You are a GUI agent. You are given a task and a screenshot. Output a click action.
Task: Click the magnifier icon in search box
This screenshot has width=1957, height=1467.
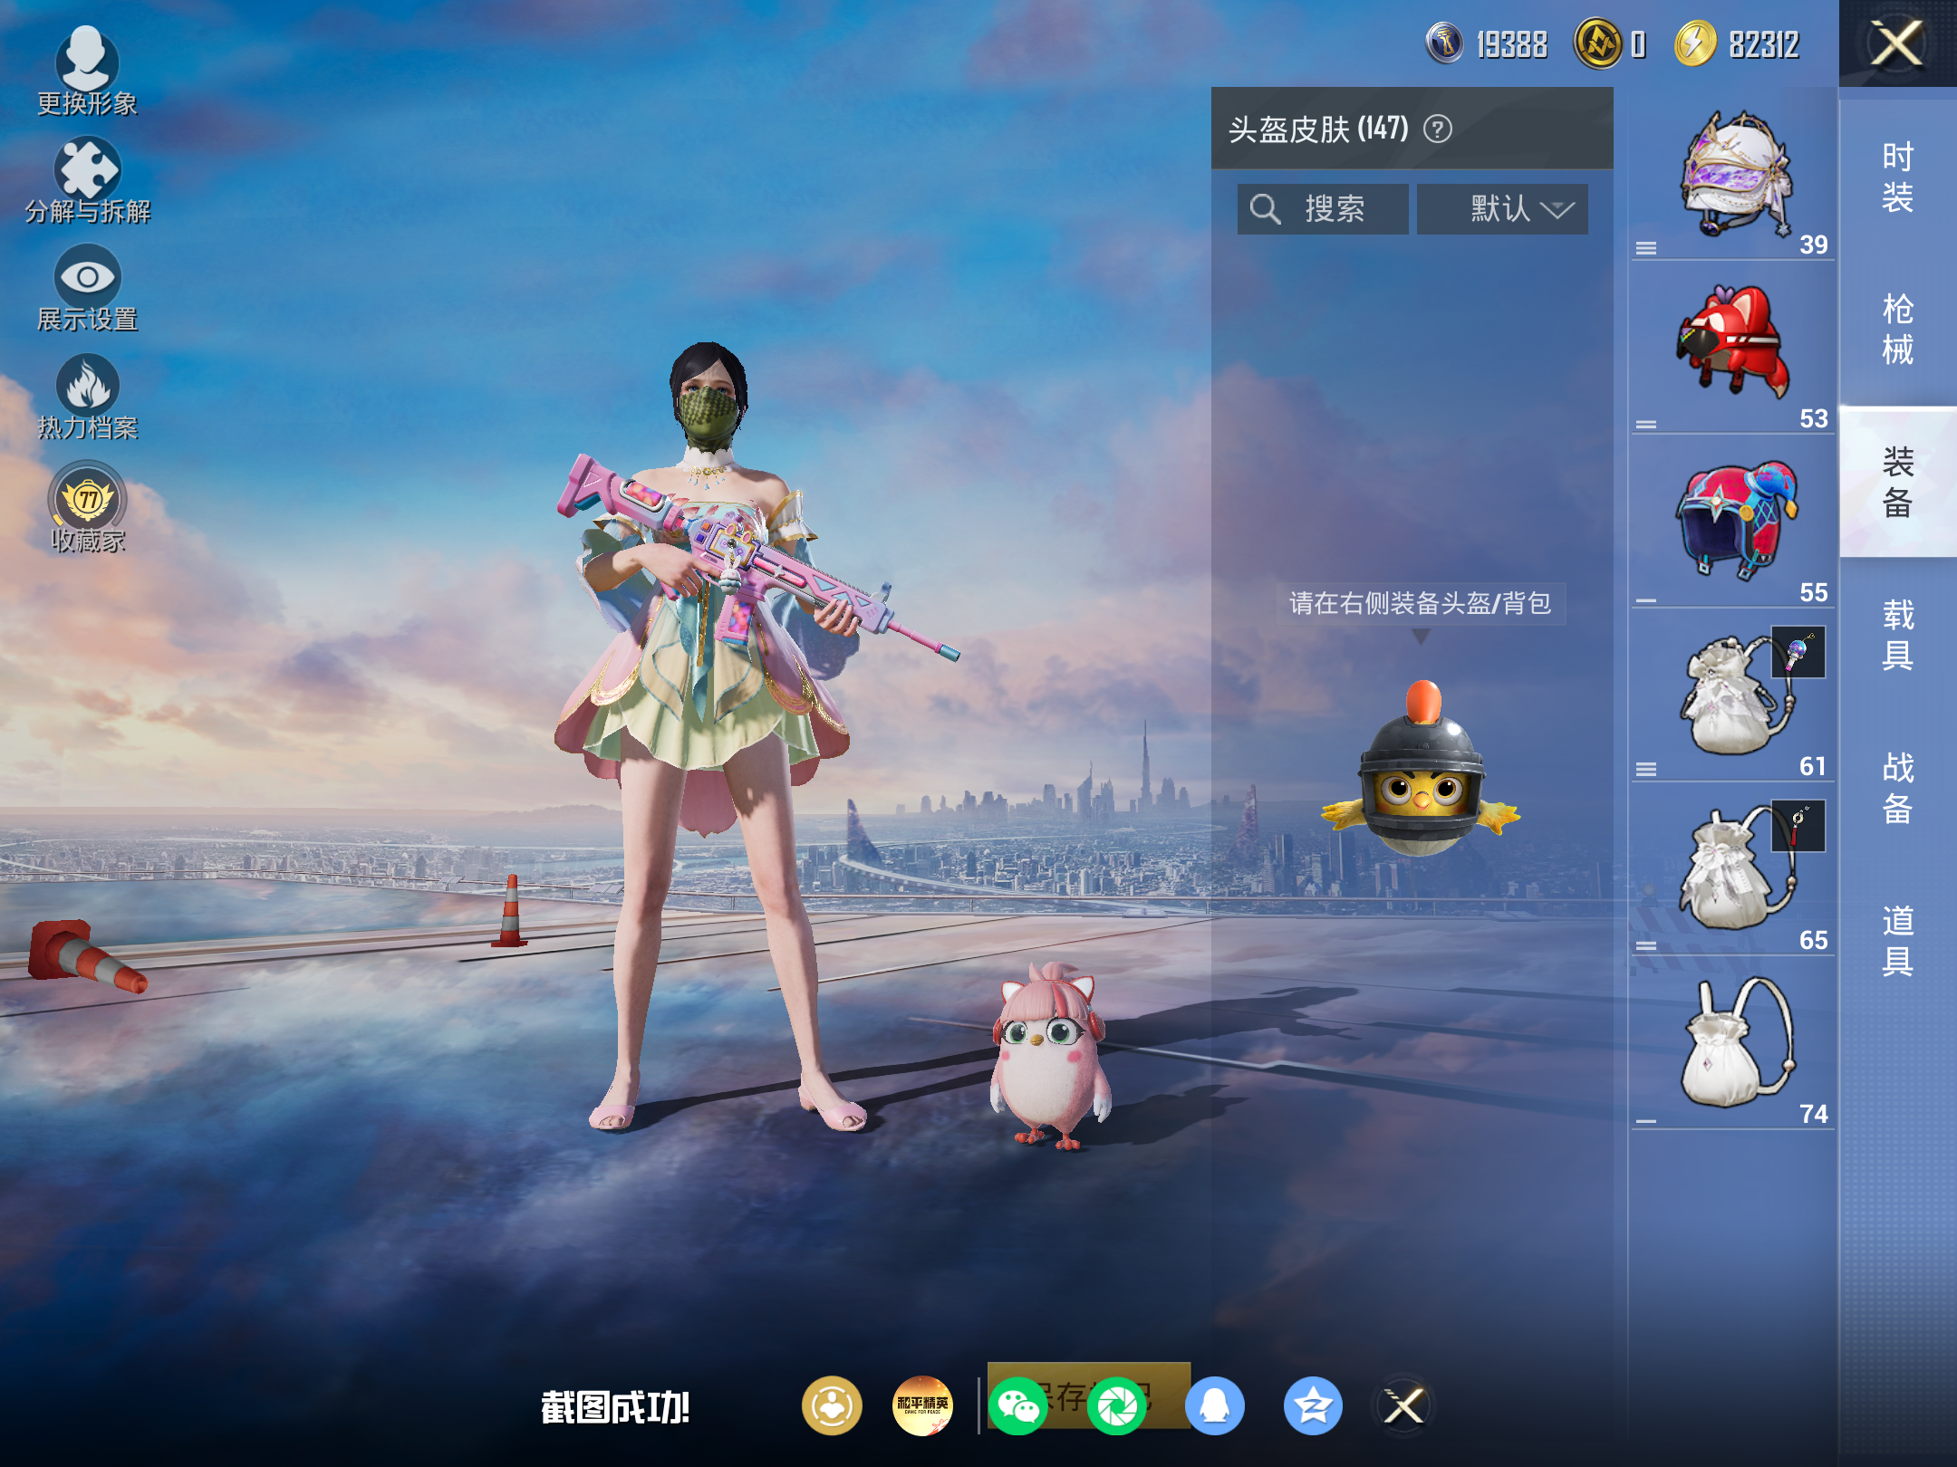[1265, 209]
